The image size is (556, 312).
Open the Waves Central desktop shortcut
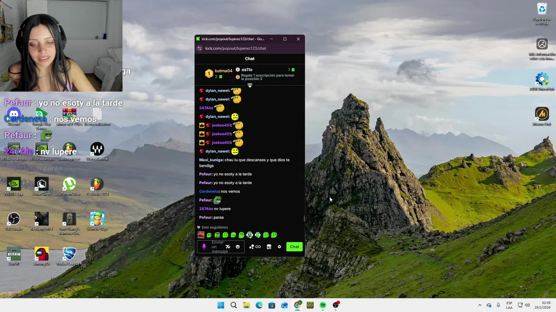97,152
